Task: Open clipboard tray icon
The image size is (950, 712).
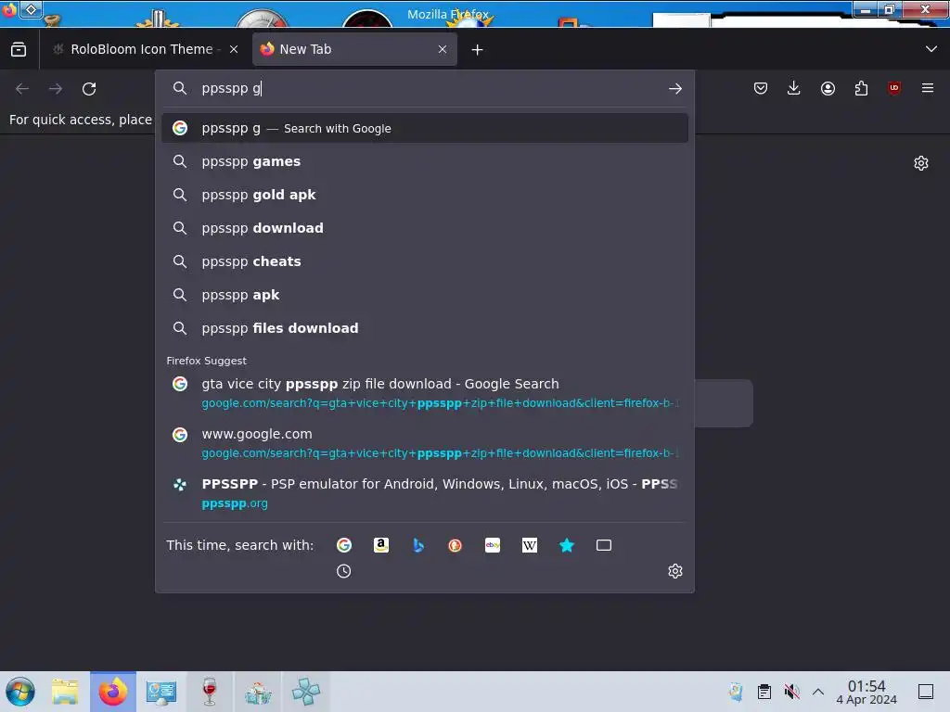Action: (x=764, y=692)
